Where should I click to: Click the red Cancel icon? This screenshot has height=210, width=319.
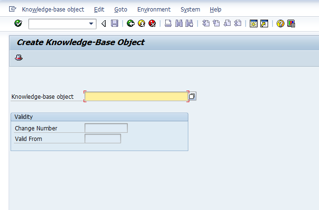(x=152, y=23)
